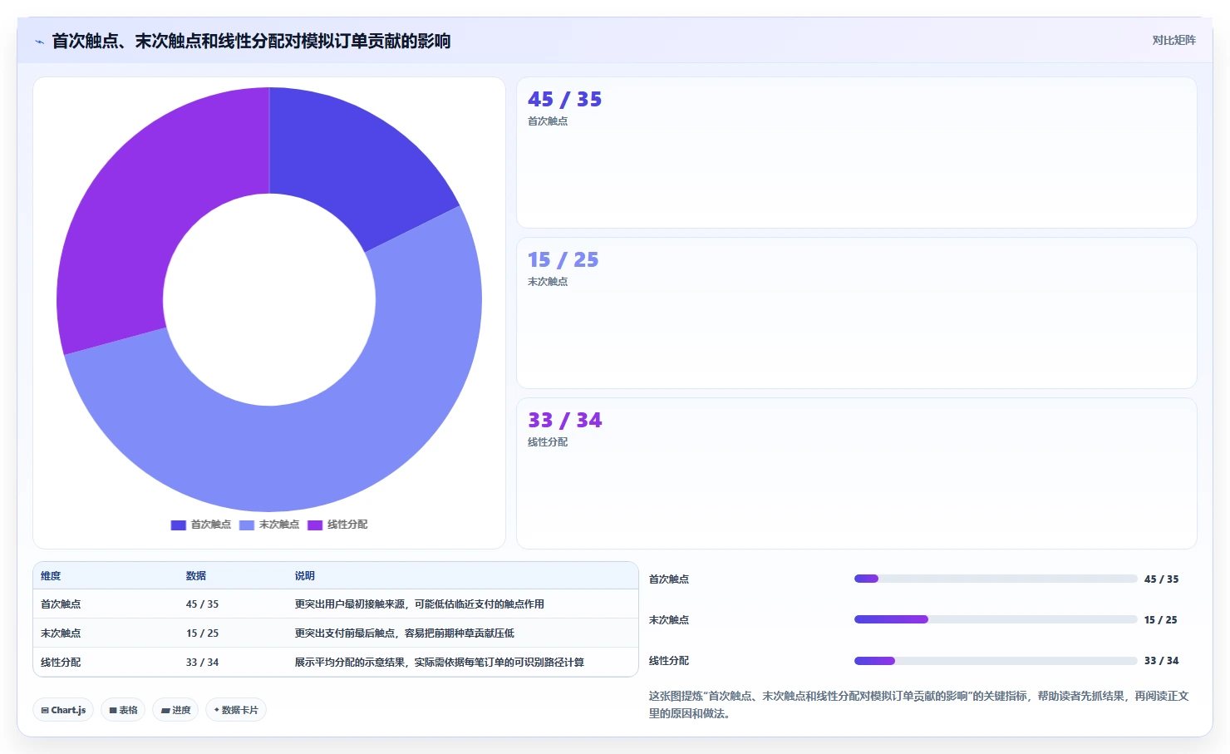This screenshot has width=1230, height=754.
Task: Click the 维度 column header
Action: (51, 575)
